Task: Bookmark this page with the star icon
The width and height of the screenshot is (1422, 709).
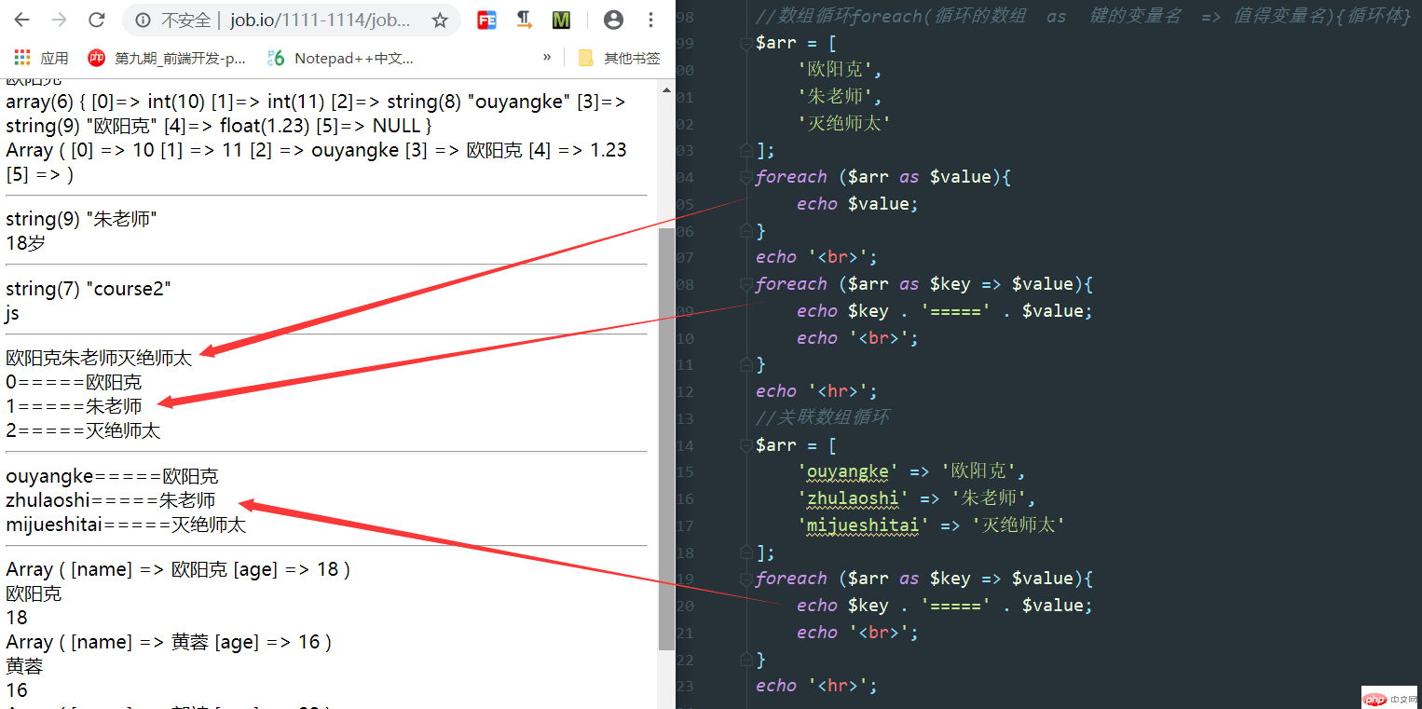Action: [x=440, y=20]
